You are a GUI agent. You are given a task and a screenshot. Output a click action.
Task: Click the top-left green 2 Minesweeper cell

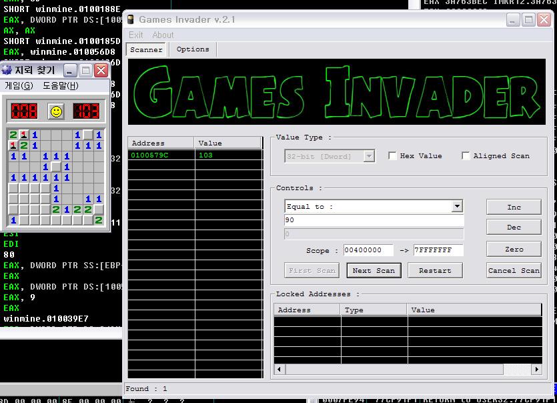click(13, 135)
